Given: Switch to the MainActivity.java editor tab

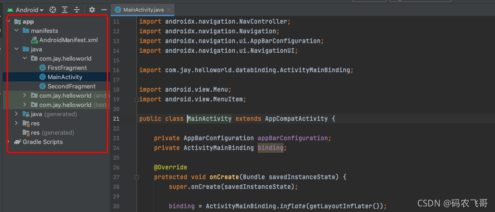Looking at the screenshot, I should pyautogui.click(x=142, y=10).
